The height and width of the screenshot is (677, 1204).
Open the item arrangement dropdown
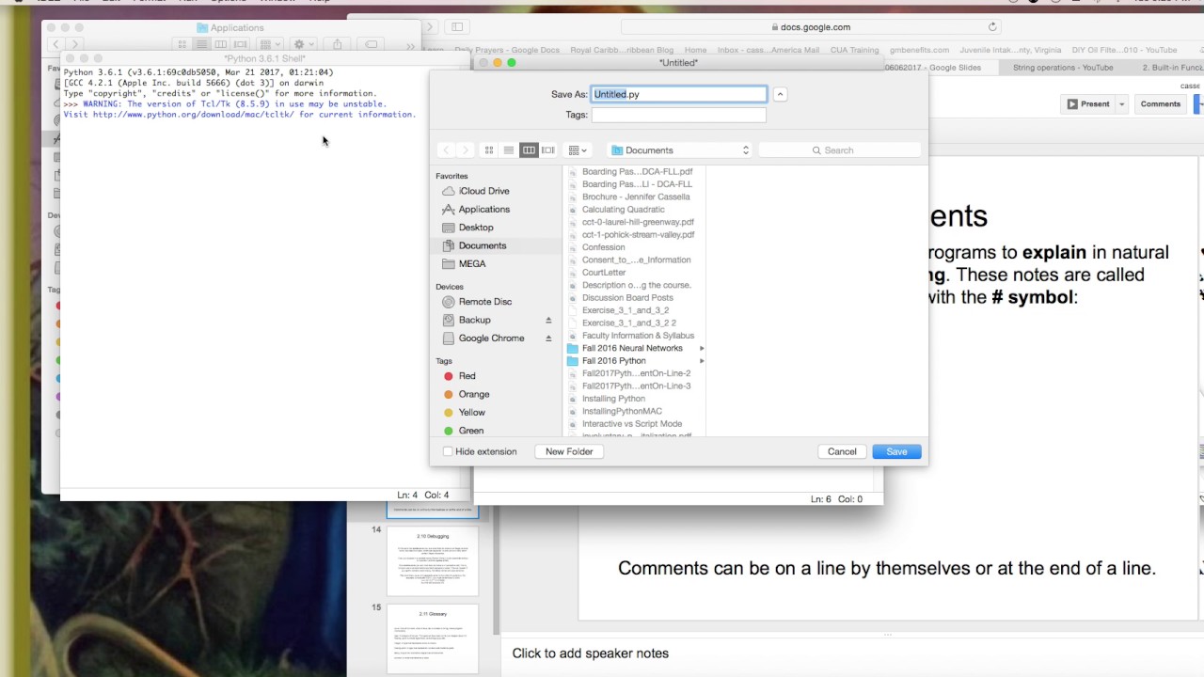[x=578, y=150]
